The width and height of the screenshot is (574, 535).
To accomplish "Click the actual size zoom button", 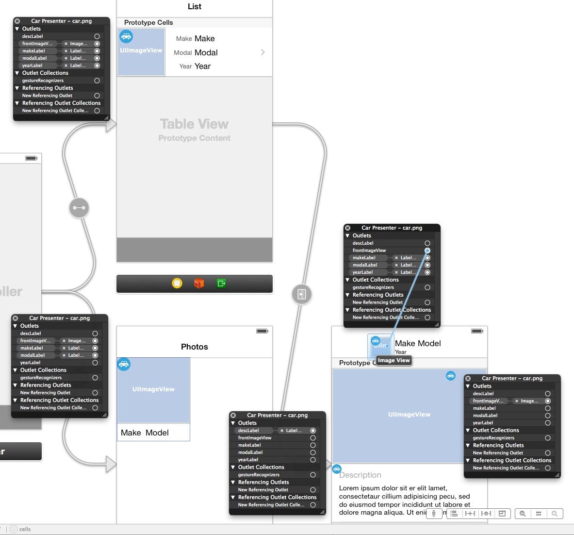I will click(539, 513).
